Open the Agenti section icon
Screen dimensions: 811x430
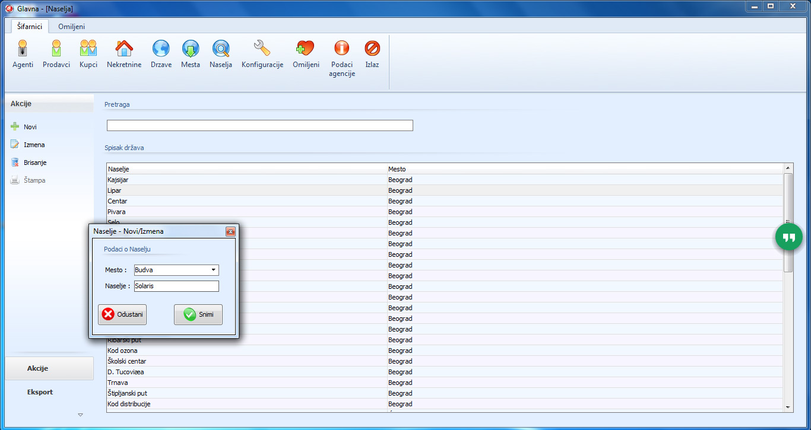coord(23,49)
